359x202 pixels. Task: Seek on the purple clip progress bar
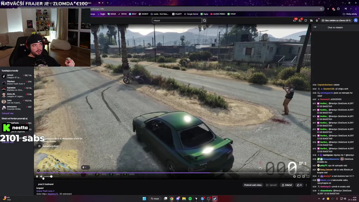(172, 173)
